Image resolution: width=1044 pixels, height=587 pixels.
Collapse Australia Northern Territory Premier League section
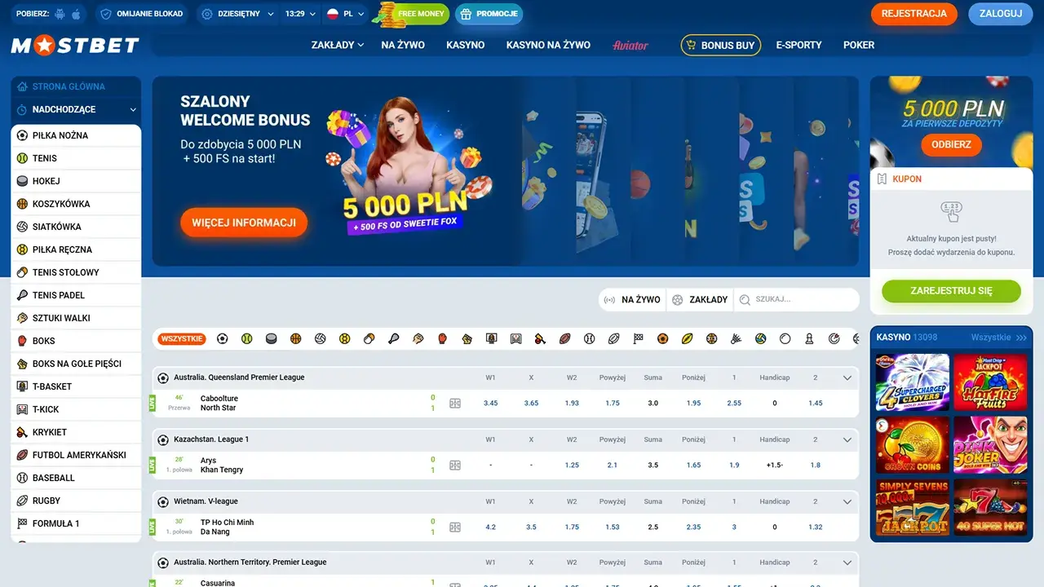pos(847,563)
